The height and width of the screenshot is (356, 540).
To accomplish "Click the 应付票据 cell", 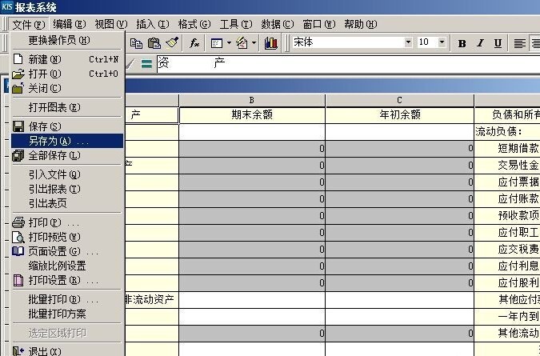I will [x=507, y=182].
